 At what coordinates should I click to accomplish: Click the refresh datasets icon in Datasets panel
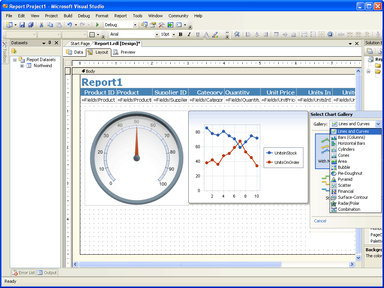(x=14, y=51)
